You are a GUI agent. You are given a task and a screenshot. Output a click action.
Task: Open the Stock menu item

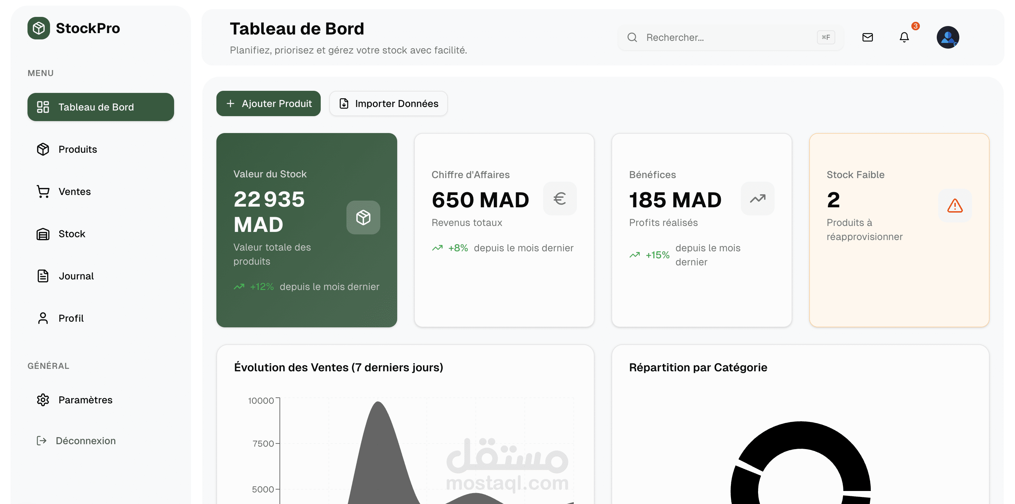[100, 234]
